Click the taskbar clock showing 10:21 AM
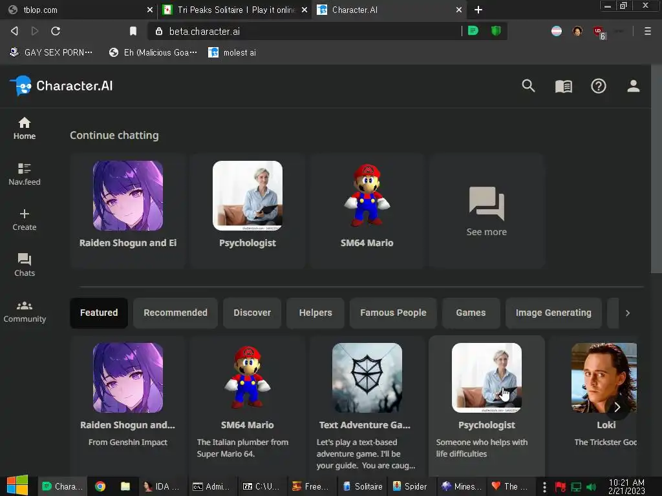The height and width of the screenshot is (496, 662). pos(626,486)
